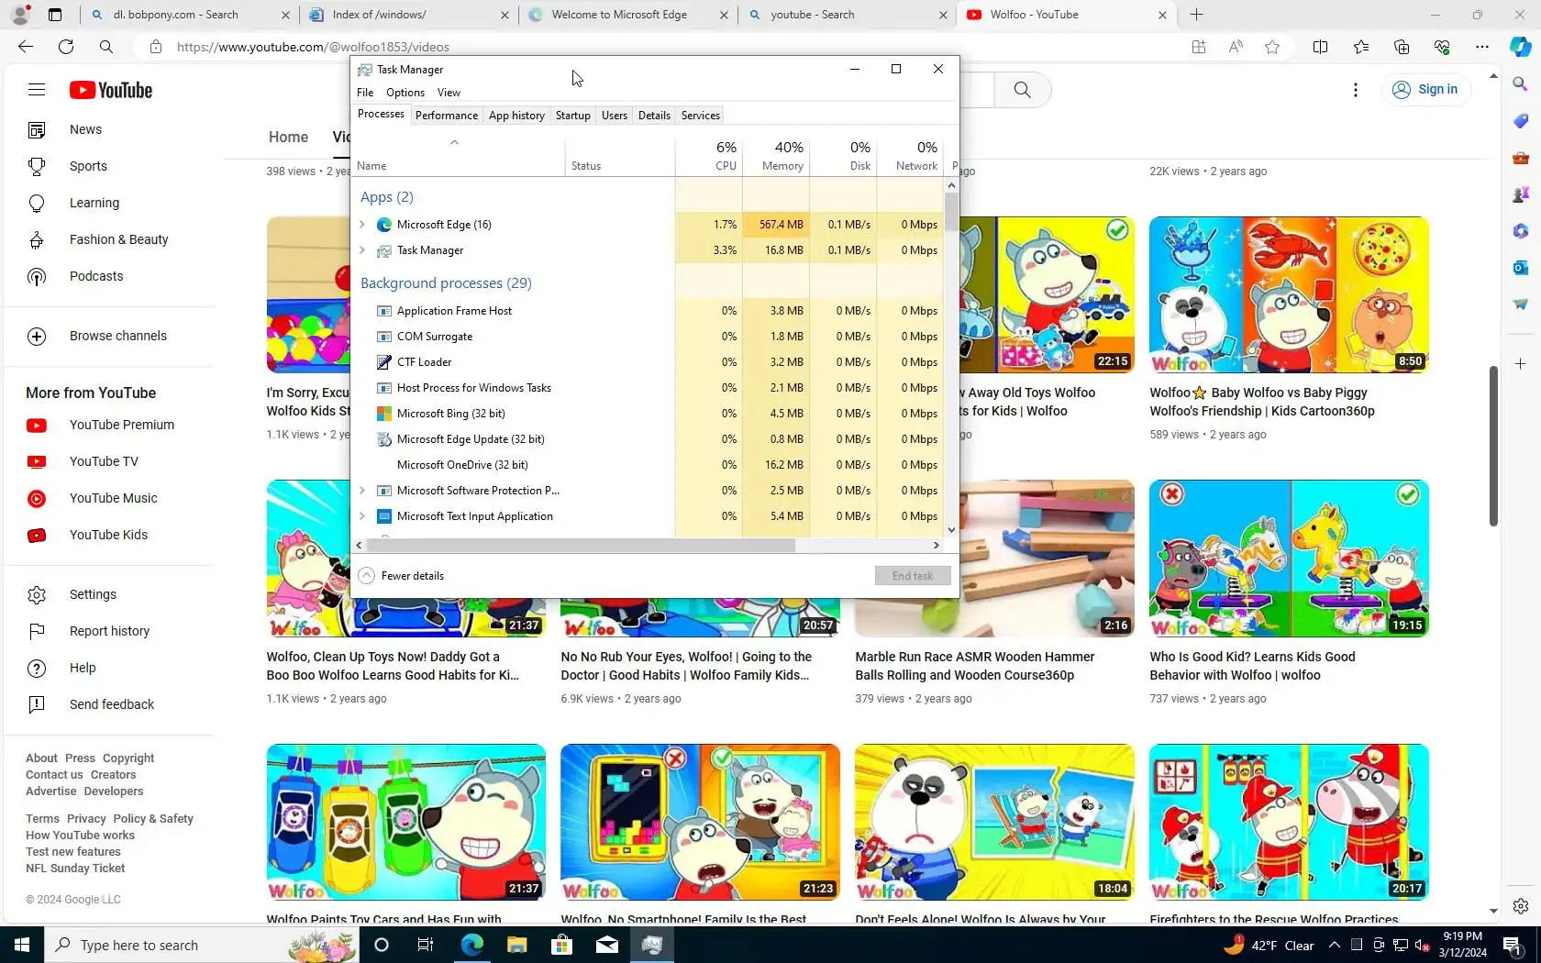Open 'Who Is Good Kid?' video thumbnail

[x=1289, y=559]
